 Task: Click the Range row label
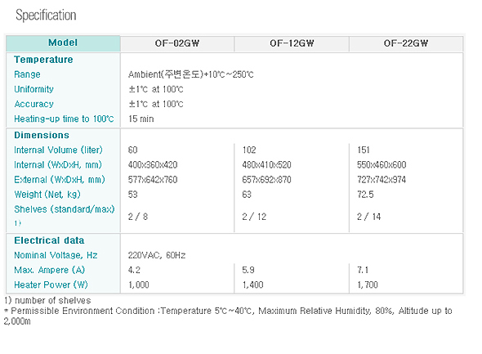[27, 74]
